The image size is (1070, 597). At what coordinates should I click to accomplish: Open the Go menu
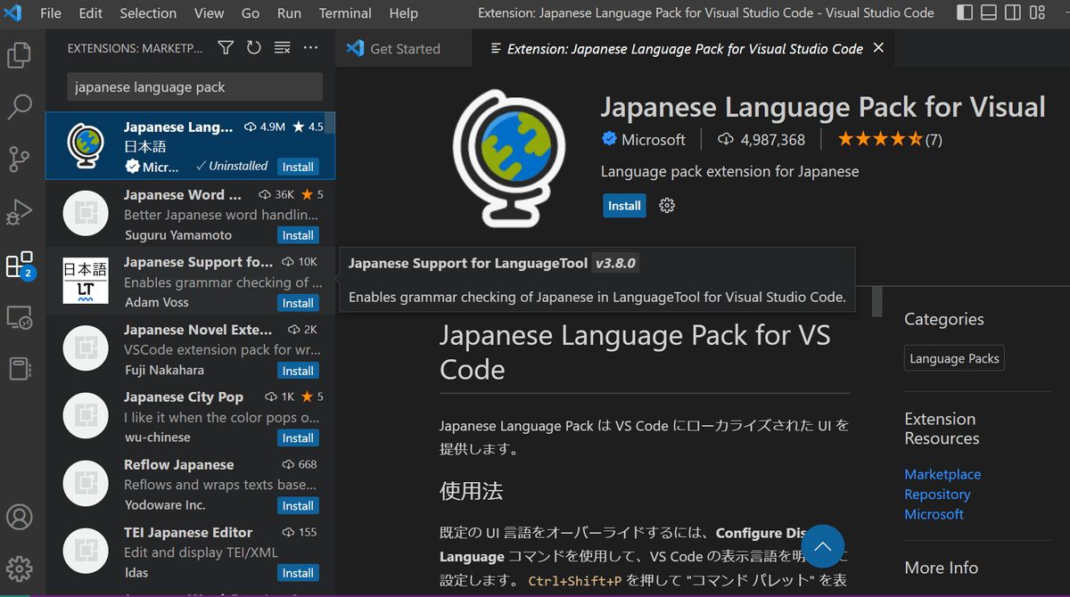click(251, 13)
